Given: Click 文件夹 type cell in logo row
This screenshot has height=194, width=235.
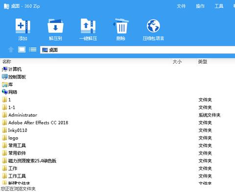Looking at the screenshot, I should tap(205, 138).
